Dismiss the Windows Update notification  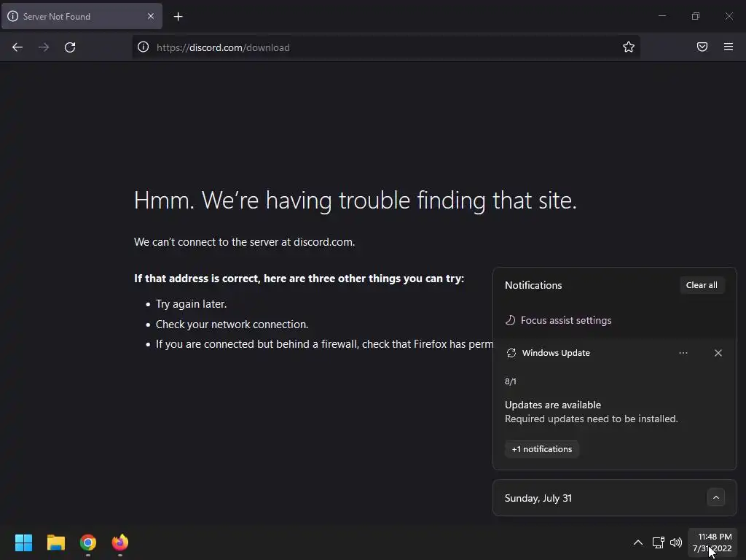tap(718, 353)
